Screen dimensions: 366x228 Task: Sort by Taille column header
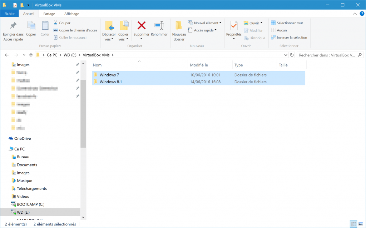click(292, 65)
